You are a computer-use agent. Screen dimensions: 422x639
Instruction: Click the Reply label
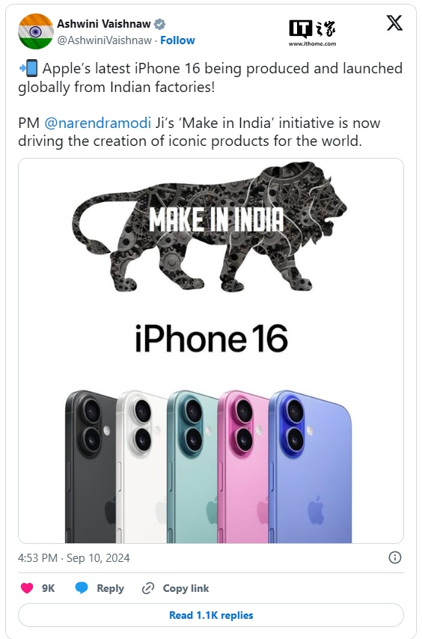pyautogui.click(x=111, y=588)
